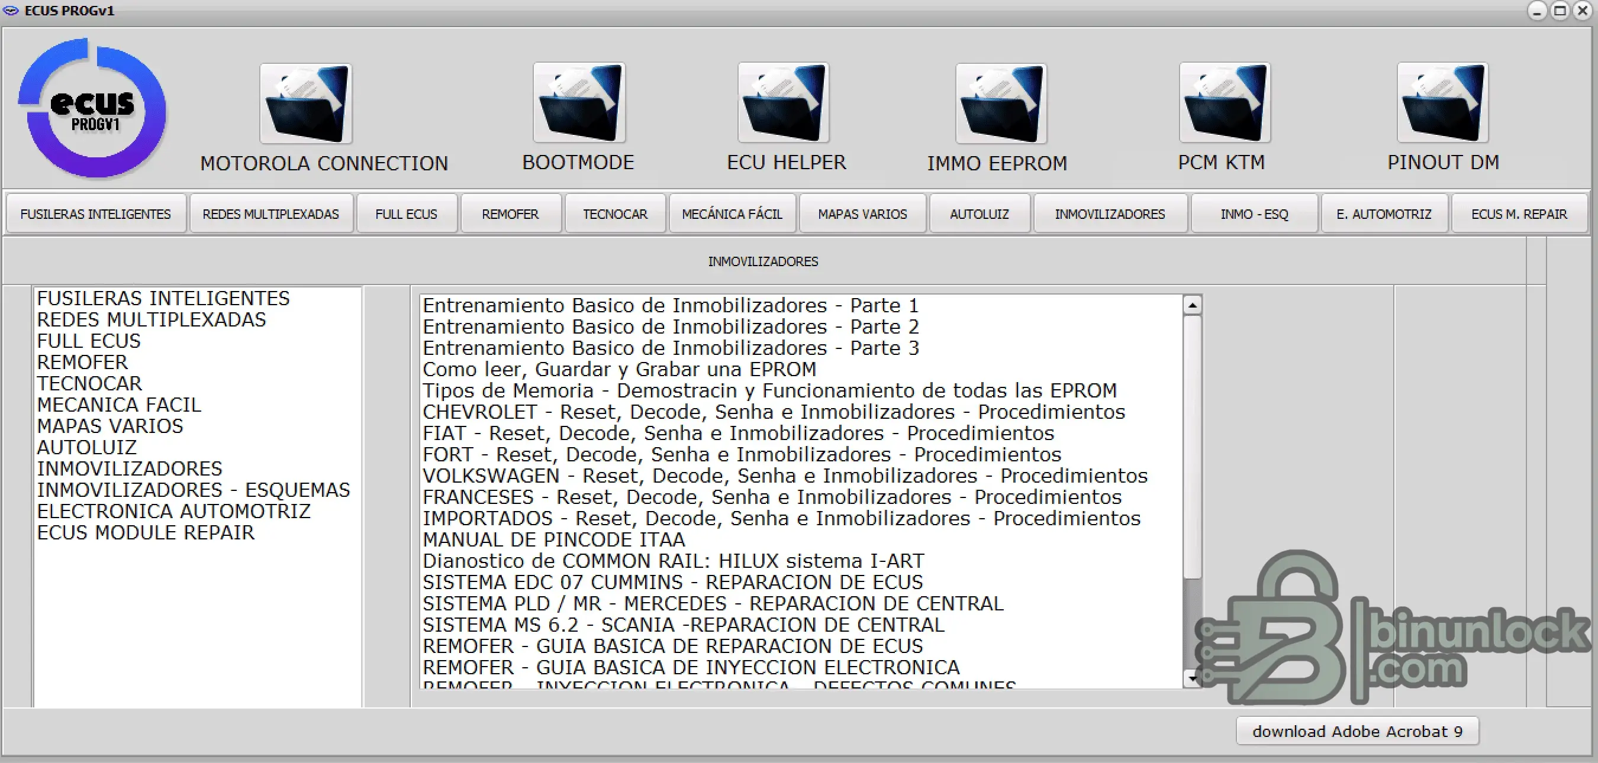
Task: Click the MAPAS VARIOS button
Action: (x=862, y=214)
